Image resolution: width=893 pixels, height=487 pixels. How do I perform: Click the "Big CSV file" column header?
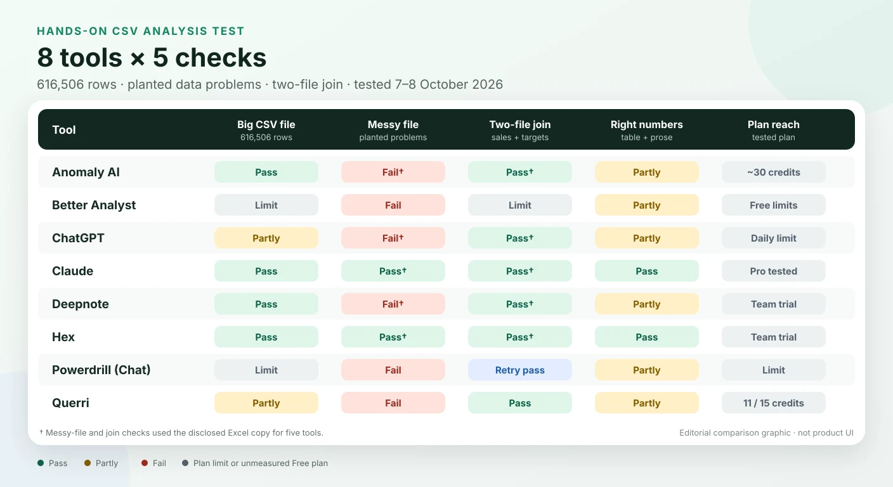(x=266, y=129)
